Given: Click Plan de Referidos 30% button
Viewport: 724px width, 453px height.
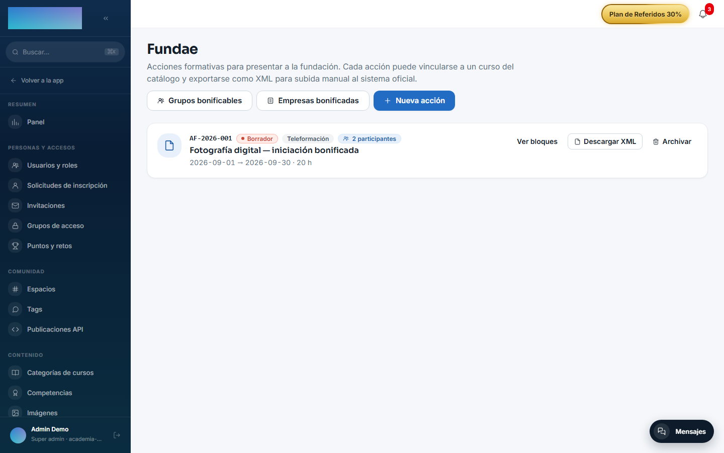Looking at the screenshot, I should [646, 14].
